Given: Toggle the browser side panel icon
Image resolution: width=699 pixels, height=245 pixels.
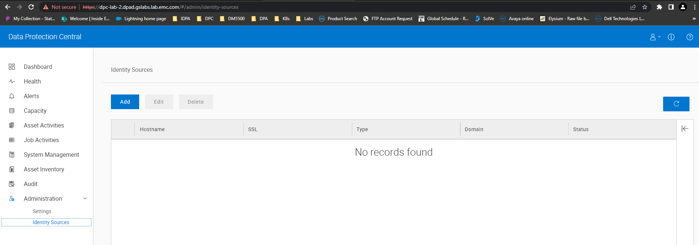Looking at the screenshot, I should pos(671,7).
